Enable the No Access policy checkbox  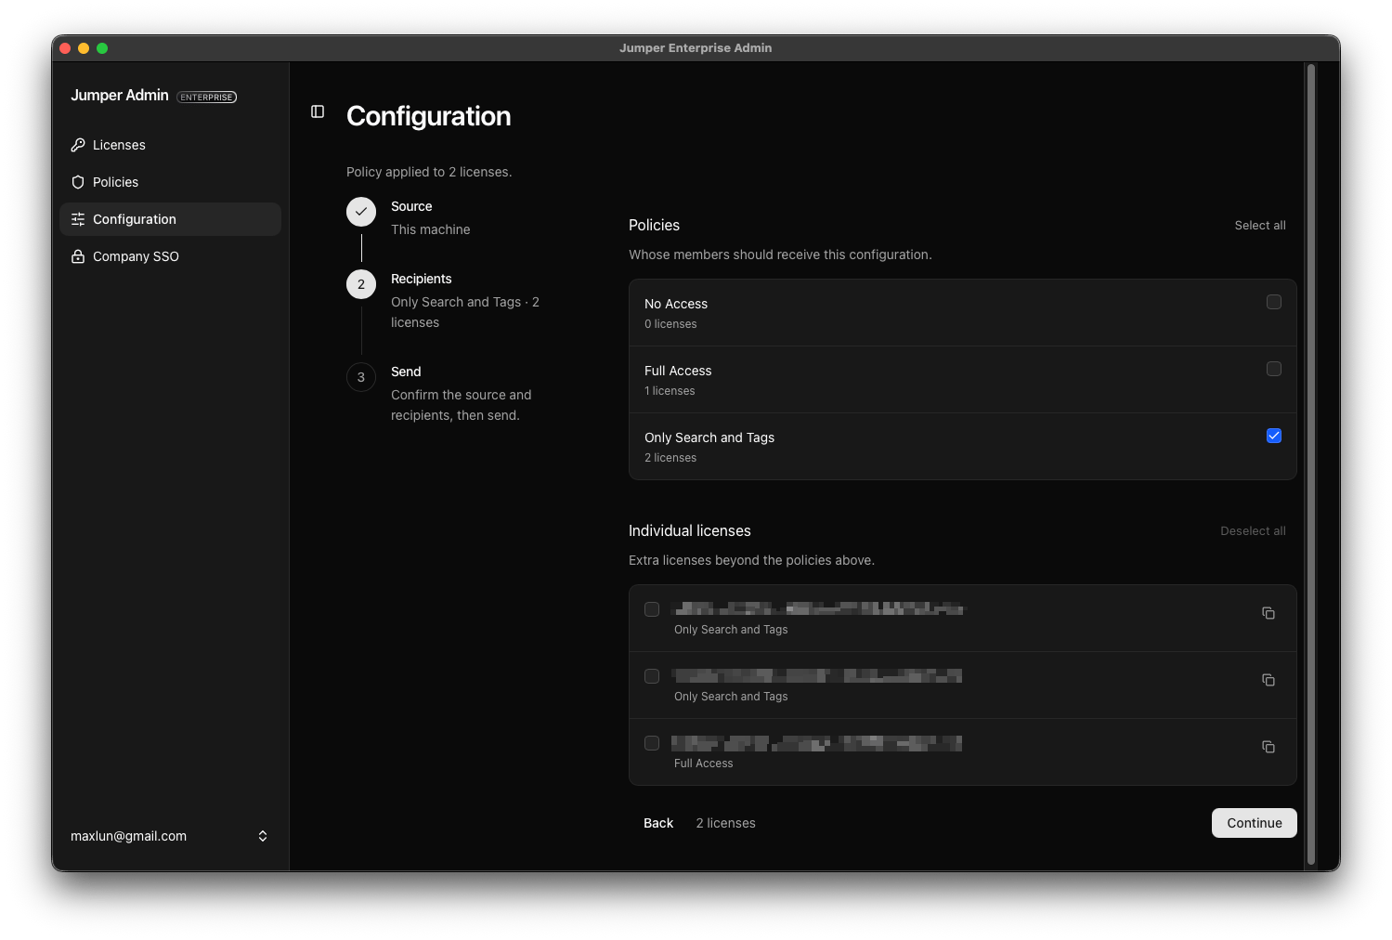(1274, 302)
